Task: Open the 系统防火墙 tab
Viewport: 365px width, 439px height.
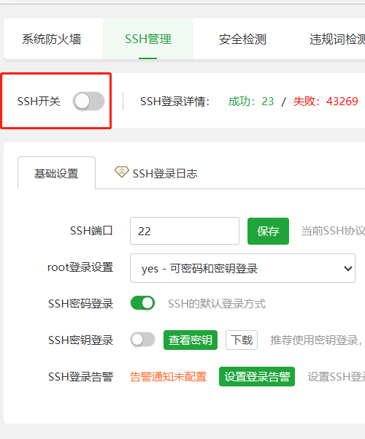Action: coord(52,39)
